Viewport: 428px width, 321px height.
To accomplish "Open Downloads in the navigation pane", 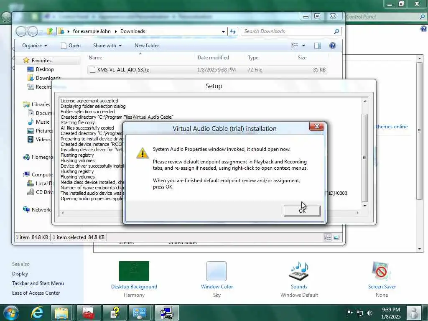I will click(x=48, y=78).
